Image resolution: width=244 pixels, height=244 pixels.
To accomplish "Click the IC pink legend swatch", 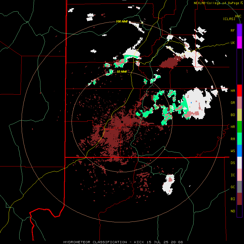I will coord(239,175).
